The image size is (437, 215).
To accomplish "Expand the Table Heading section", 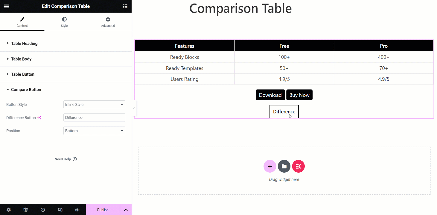I will click(66, 44).
